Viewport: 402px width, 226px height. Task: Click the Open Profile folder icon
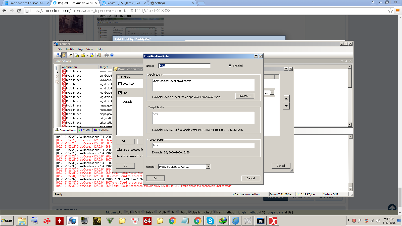pyautogui.click(x=83, y=55)
